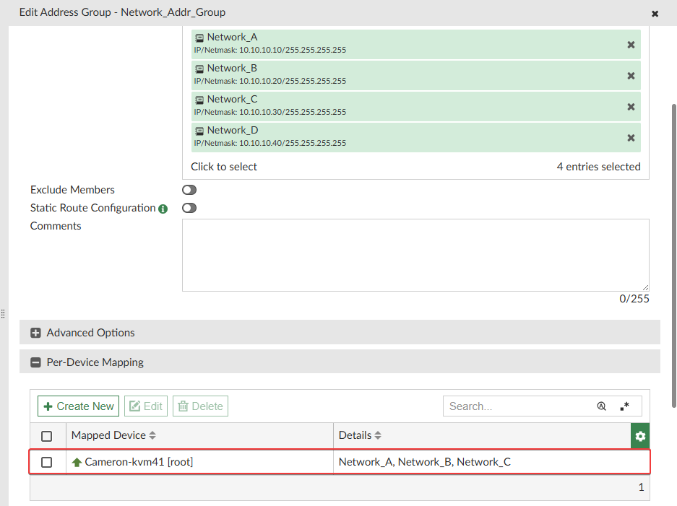Click the Network_A IP/Netmask 10.10.10.10 line
677x506 pixels.
(x=269, y=50)
